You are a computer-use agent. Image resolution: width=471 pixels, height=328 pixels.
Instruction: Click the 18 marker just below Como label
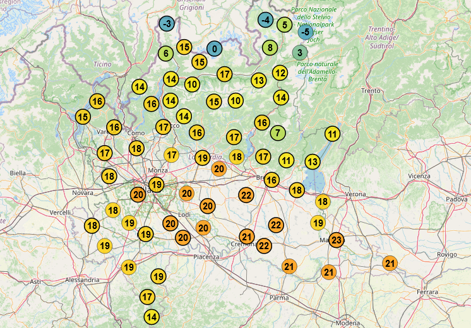pos(136,148)
